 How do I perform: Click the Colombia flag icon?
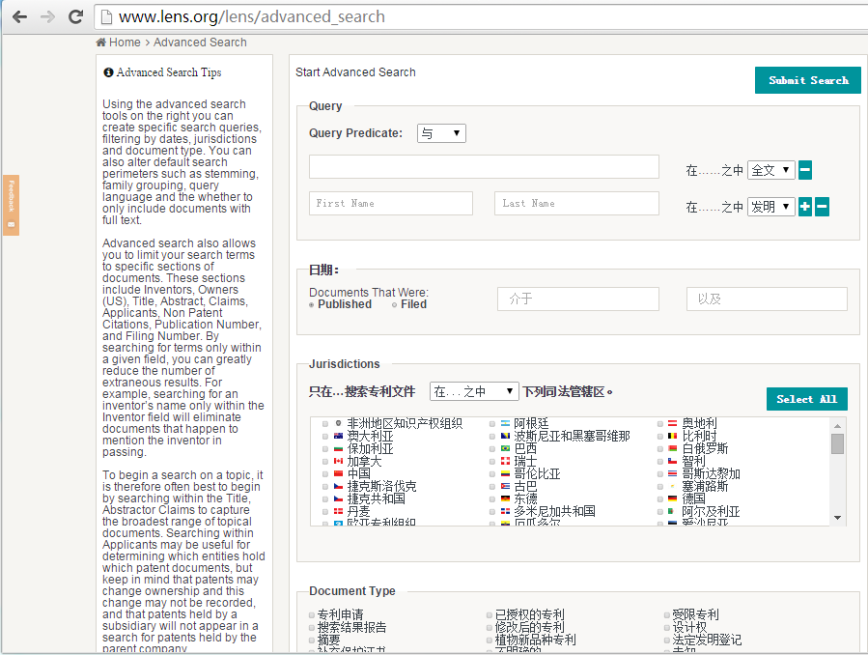[505, 473]
